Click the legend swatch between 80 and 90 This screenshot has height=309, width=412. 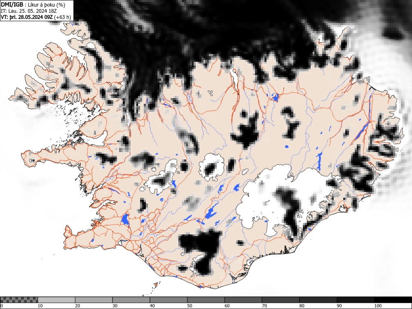[318, 300]
